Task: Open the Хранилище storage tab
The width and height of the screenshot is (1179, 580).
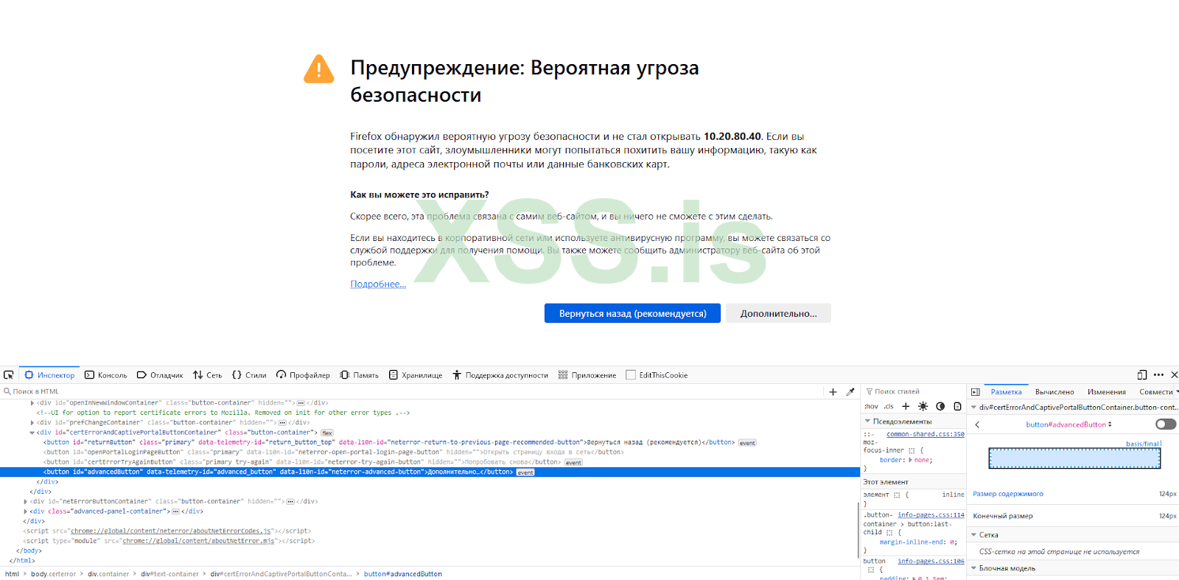Action: (x=416, y=375)
